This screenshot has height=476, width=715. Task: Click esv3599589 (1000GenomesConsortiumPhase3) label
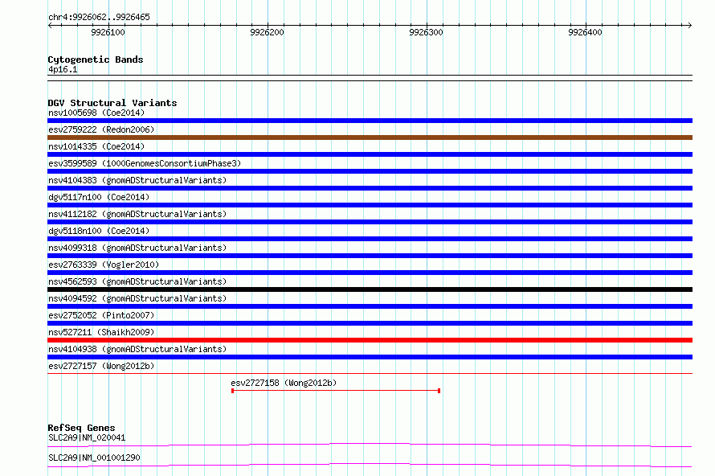coord(145,163)
